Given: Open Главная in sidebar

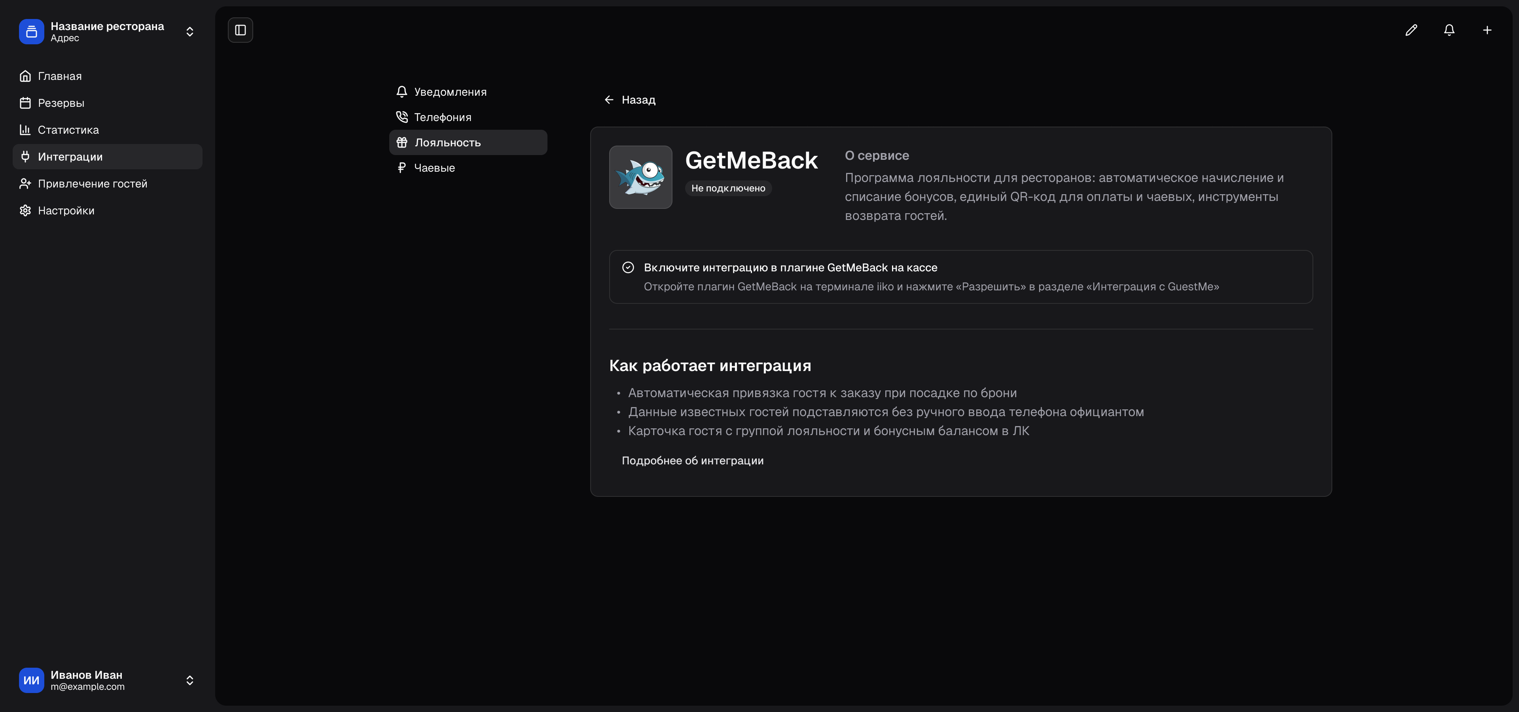Looking at the screenshot, I should (x=107, y=76).
